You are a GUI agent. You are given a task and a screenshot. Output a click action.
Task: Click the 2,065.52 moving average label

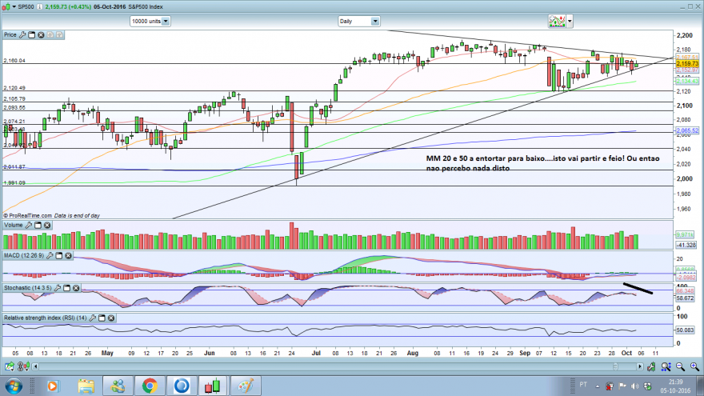(x=687, y=130)
